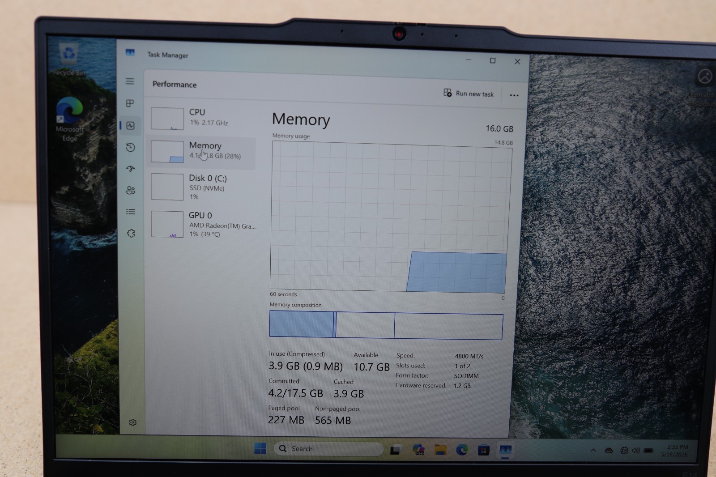Click the volume speaker icon in system tray
716x477 pixels.
click(x=635, y=451)
